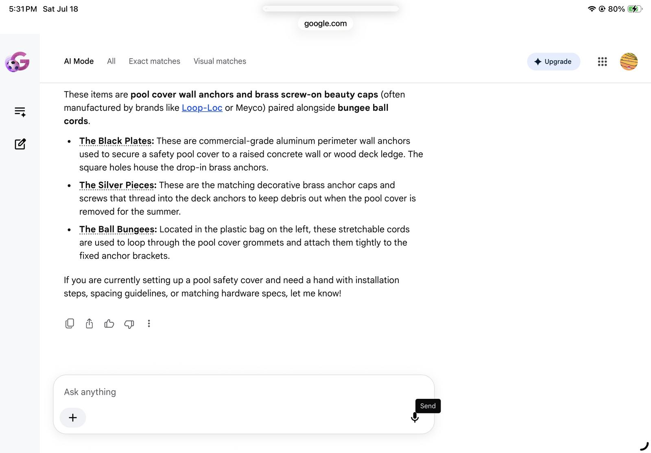Click the plus attachment button
Viewport: 651px width, 453px height.
[x=73, y=418]
